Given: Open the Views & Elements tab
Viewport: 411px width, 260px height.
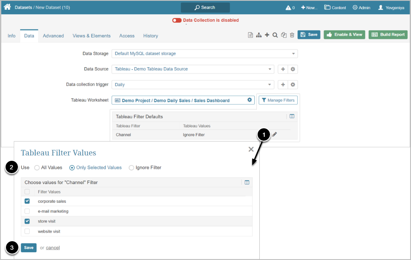Looking at the screenshot, I should tap(91, 36).
